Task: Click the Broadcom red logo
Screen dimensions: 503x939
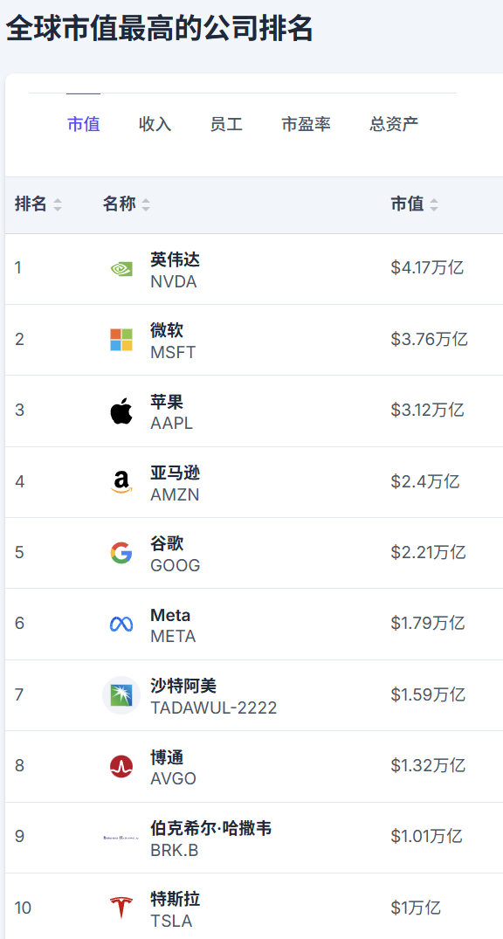Action: pos(121,767)
